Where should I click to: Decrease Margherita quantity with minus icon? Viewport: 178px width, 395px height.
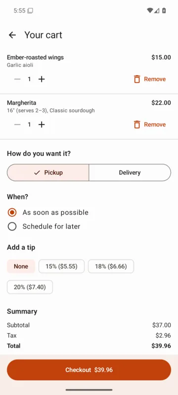[17, 124]
